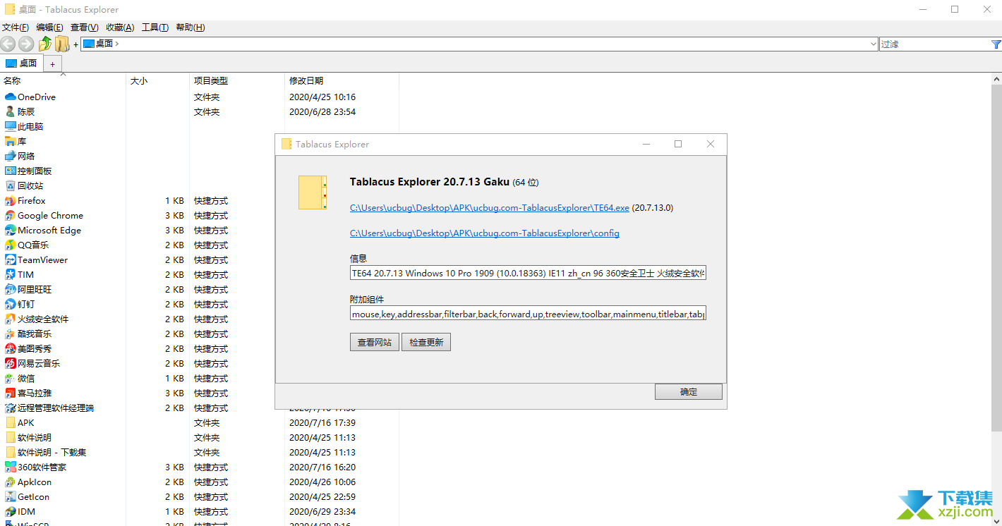Click the Forward navigation arrow
Image resolution: width=1002 pixels, height=526 pixels.
pyautogui.click(x=26, y=44)
